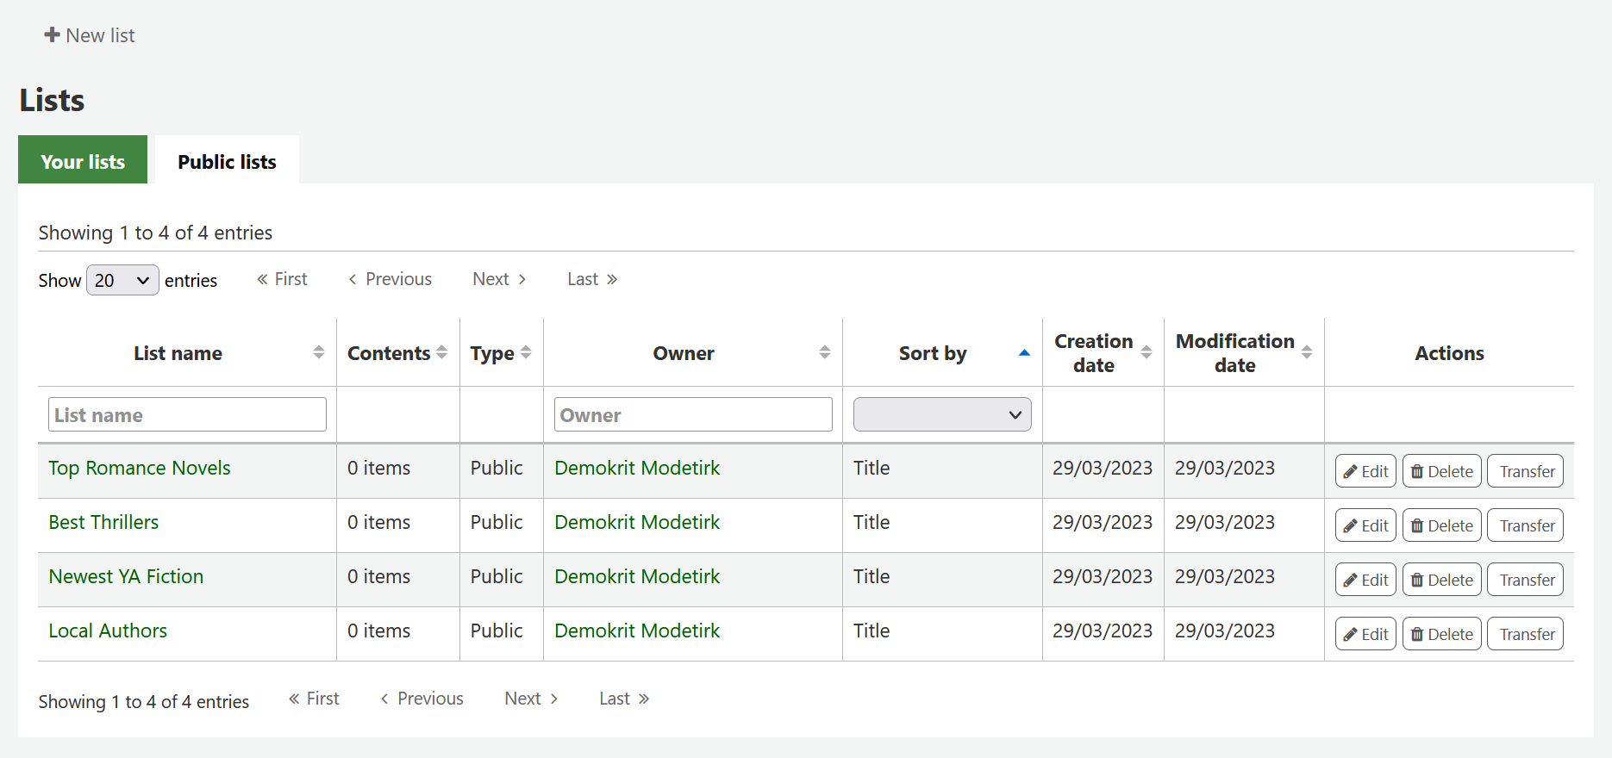Image resolution: width=1612 pixels, height=758 pixels.
Task: Click the Type column sort arrows
Action: point(526,352)
